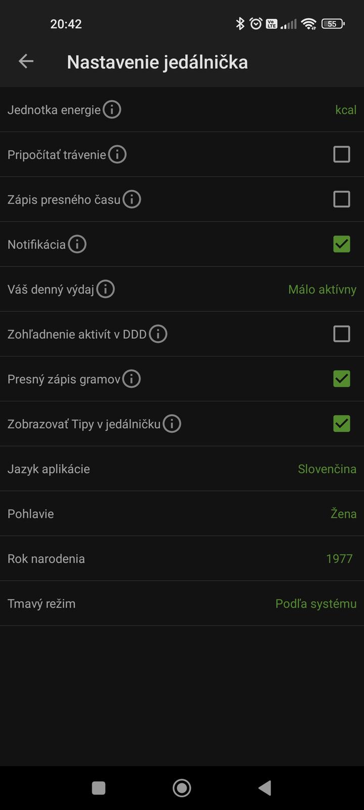Viewport: 364px width, 810px height.
Task: Tap the back arrow in the header
Action: pos(26,62)
